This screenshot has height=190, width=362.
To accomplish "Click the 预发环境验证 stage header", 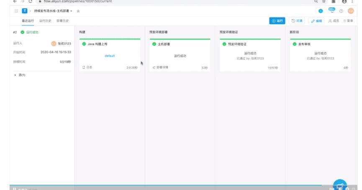I will click(x=228, y=32).
